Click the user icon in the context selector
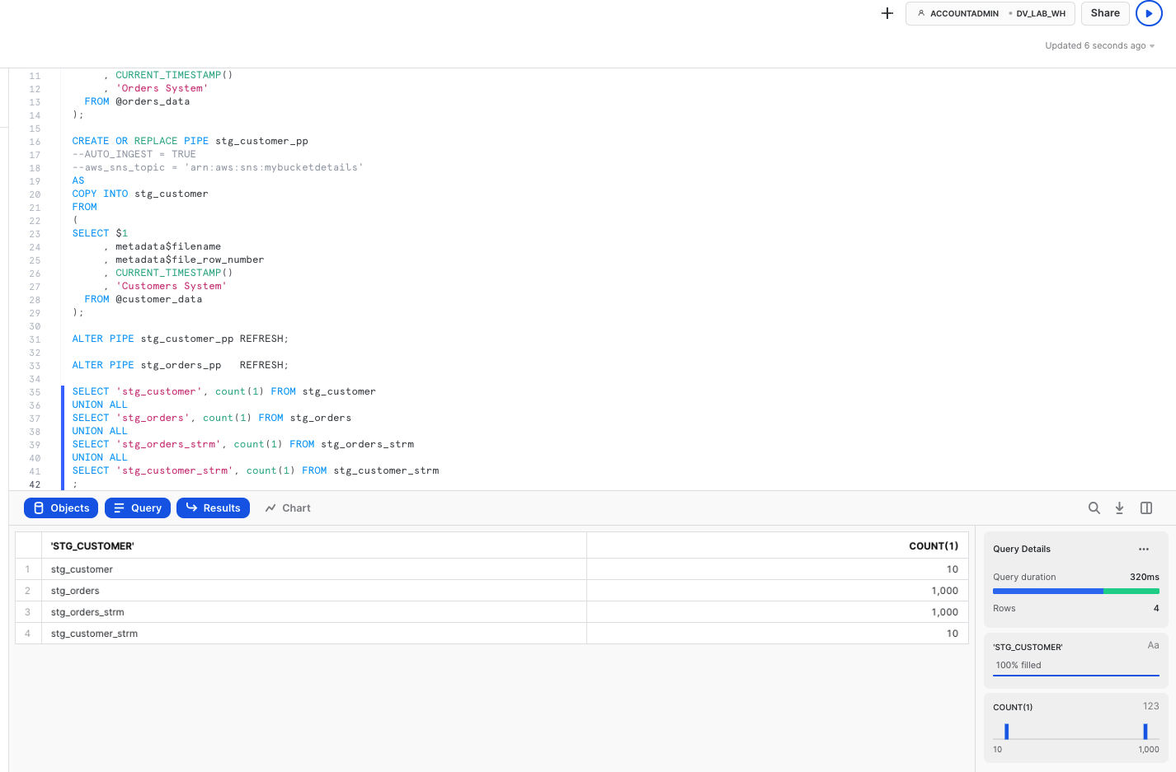Viewport: 1176px width, 772px height. click(x=920, y=13)
